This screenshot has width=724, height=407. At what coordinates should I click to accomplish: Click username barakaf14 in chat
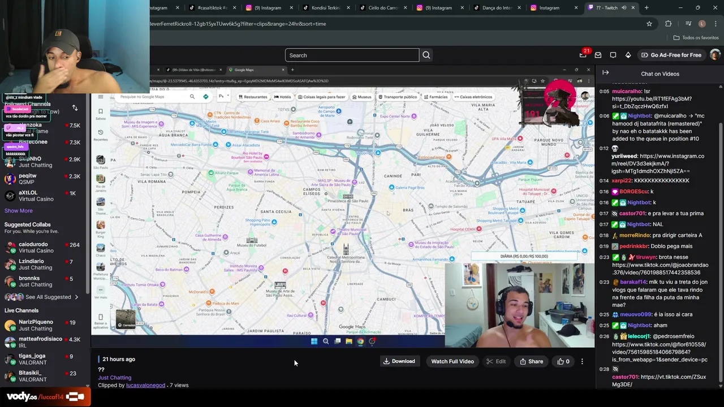(633, 282)
